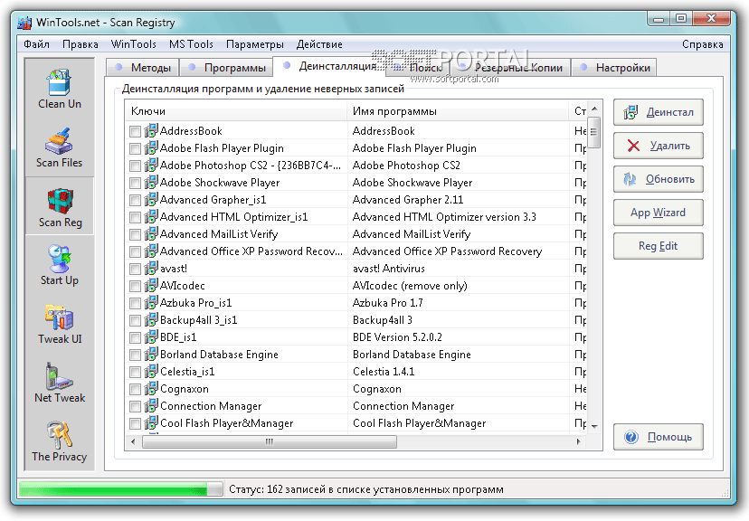Click the Деинстал button
This screenshot has width=749, height=521.
click(659, 112)
